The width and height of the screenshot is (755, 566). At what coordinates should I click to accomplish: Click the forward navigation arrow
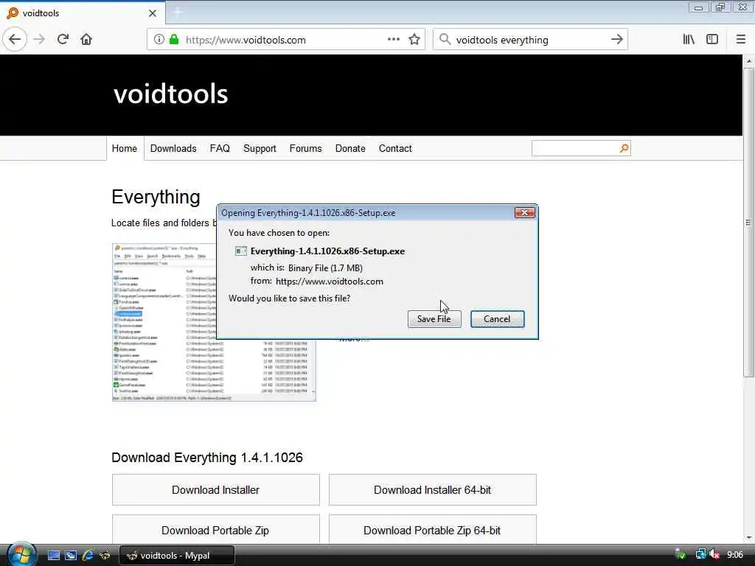[x=39, y=40]
